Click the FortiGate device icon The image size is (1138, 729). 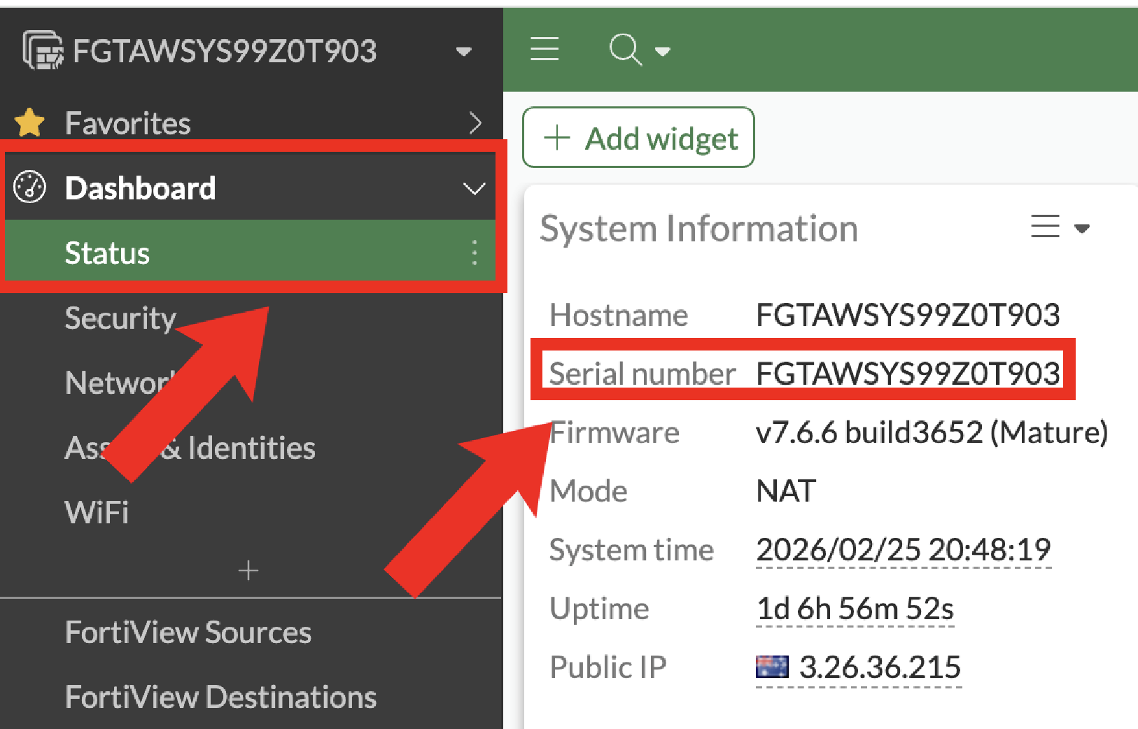point(43,50)
